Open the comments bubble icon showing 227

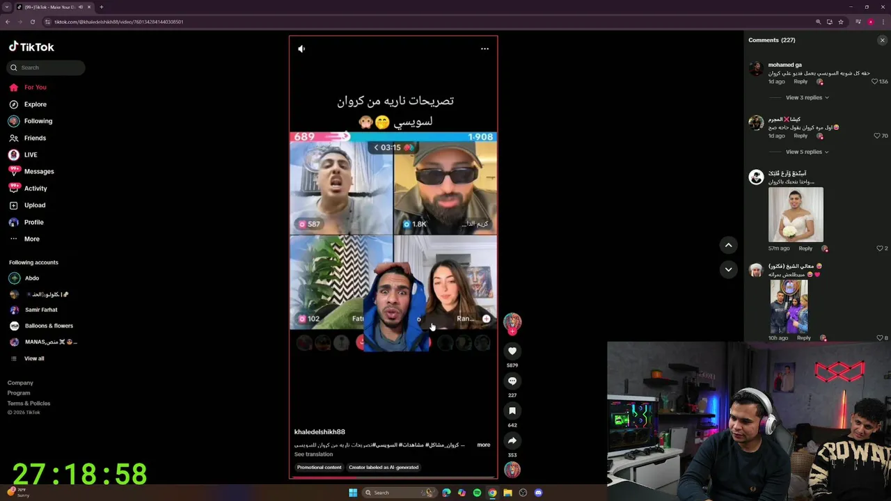[512, 381]
